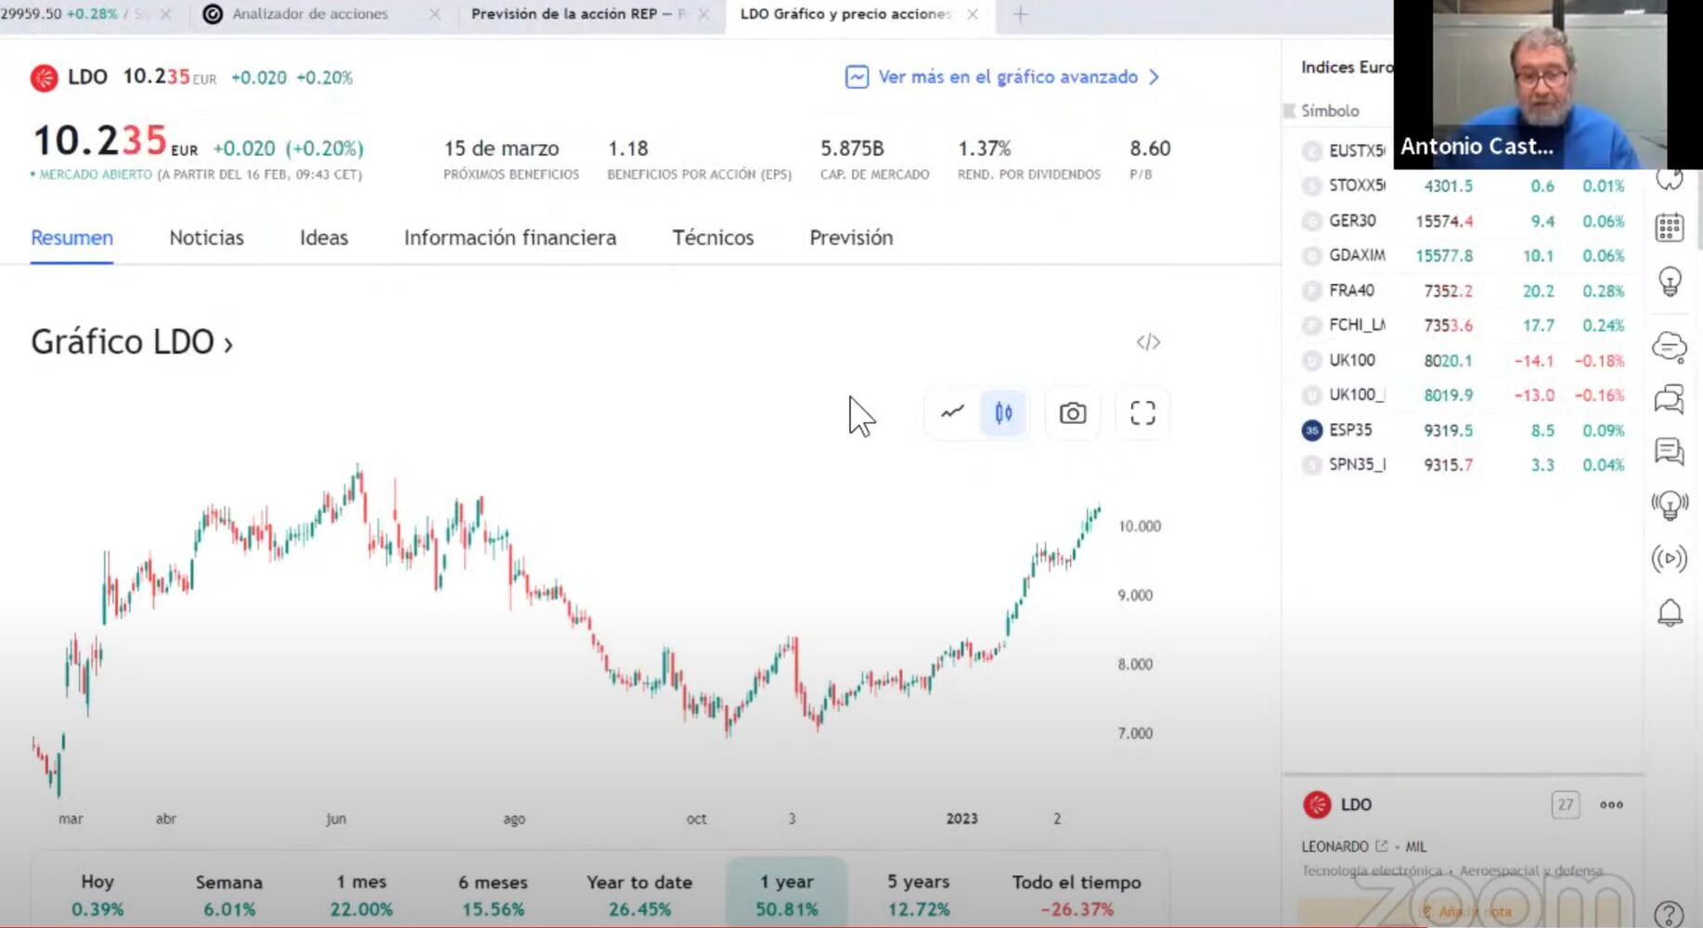The width and height of the screenshot is (1703, 928).
Task: Open the Técnicos tab
Action: pos(713,238)
